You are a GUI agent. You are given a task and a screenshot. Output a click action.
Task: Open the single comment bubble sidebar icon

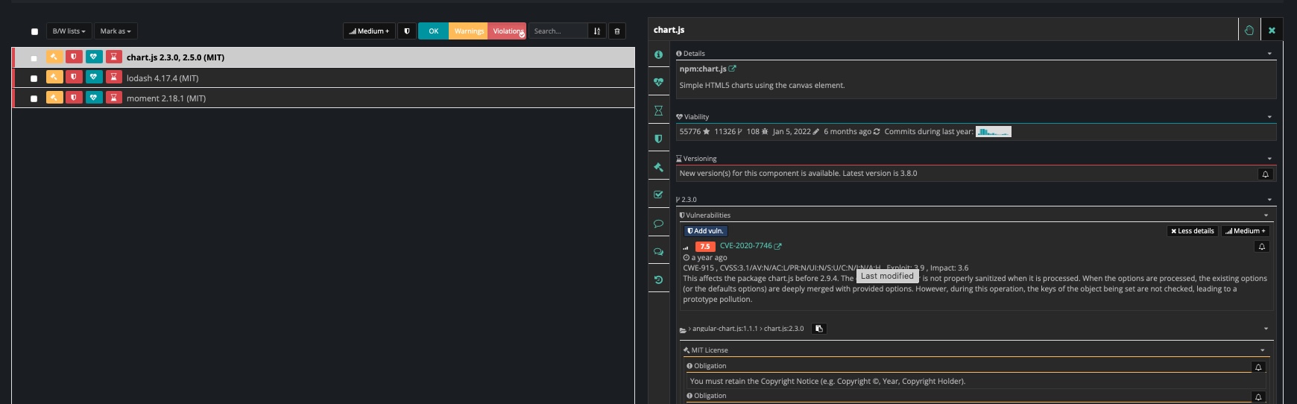point(658,223)
